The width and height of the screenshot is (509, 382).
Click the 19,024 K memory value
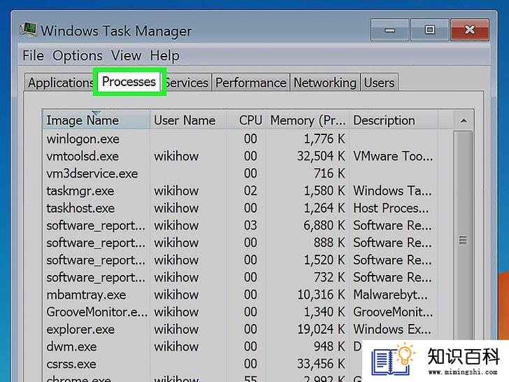point(321,330)
